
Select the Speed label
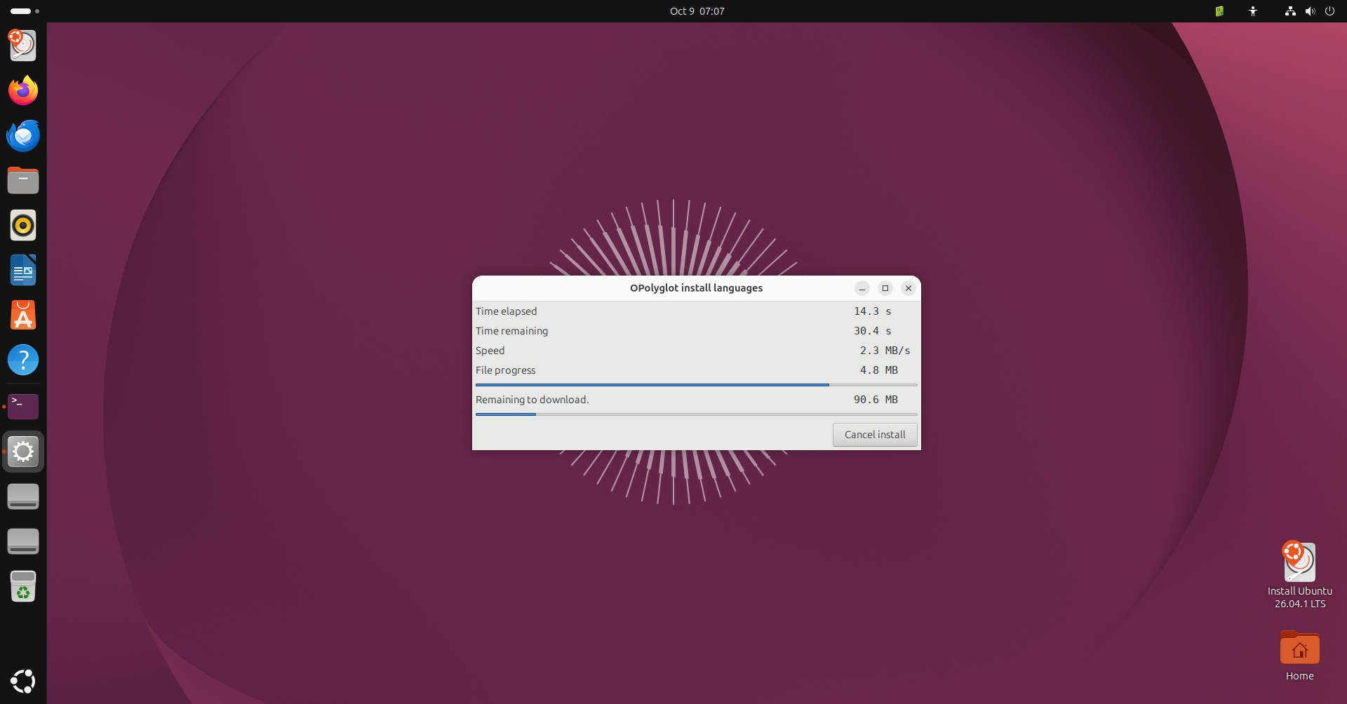pos(490,351)
